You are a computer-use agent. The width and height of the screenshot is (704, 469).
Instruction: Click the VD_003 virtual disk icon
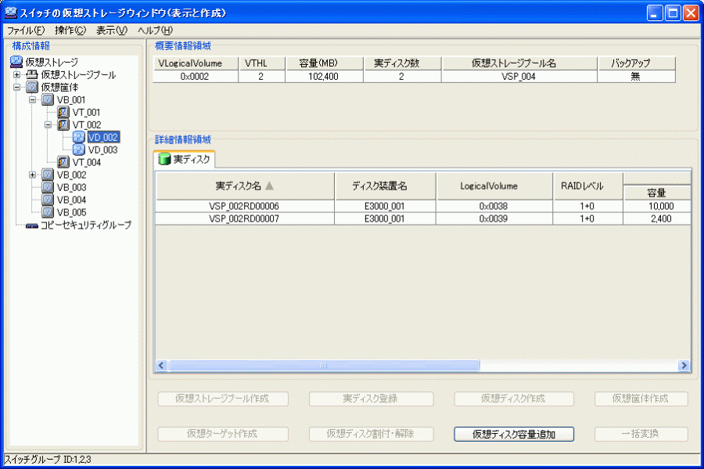(x=79, y=150)
